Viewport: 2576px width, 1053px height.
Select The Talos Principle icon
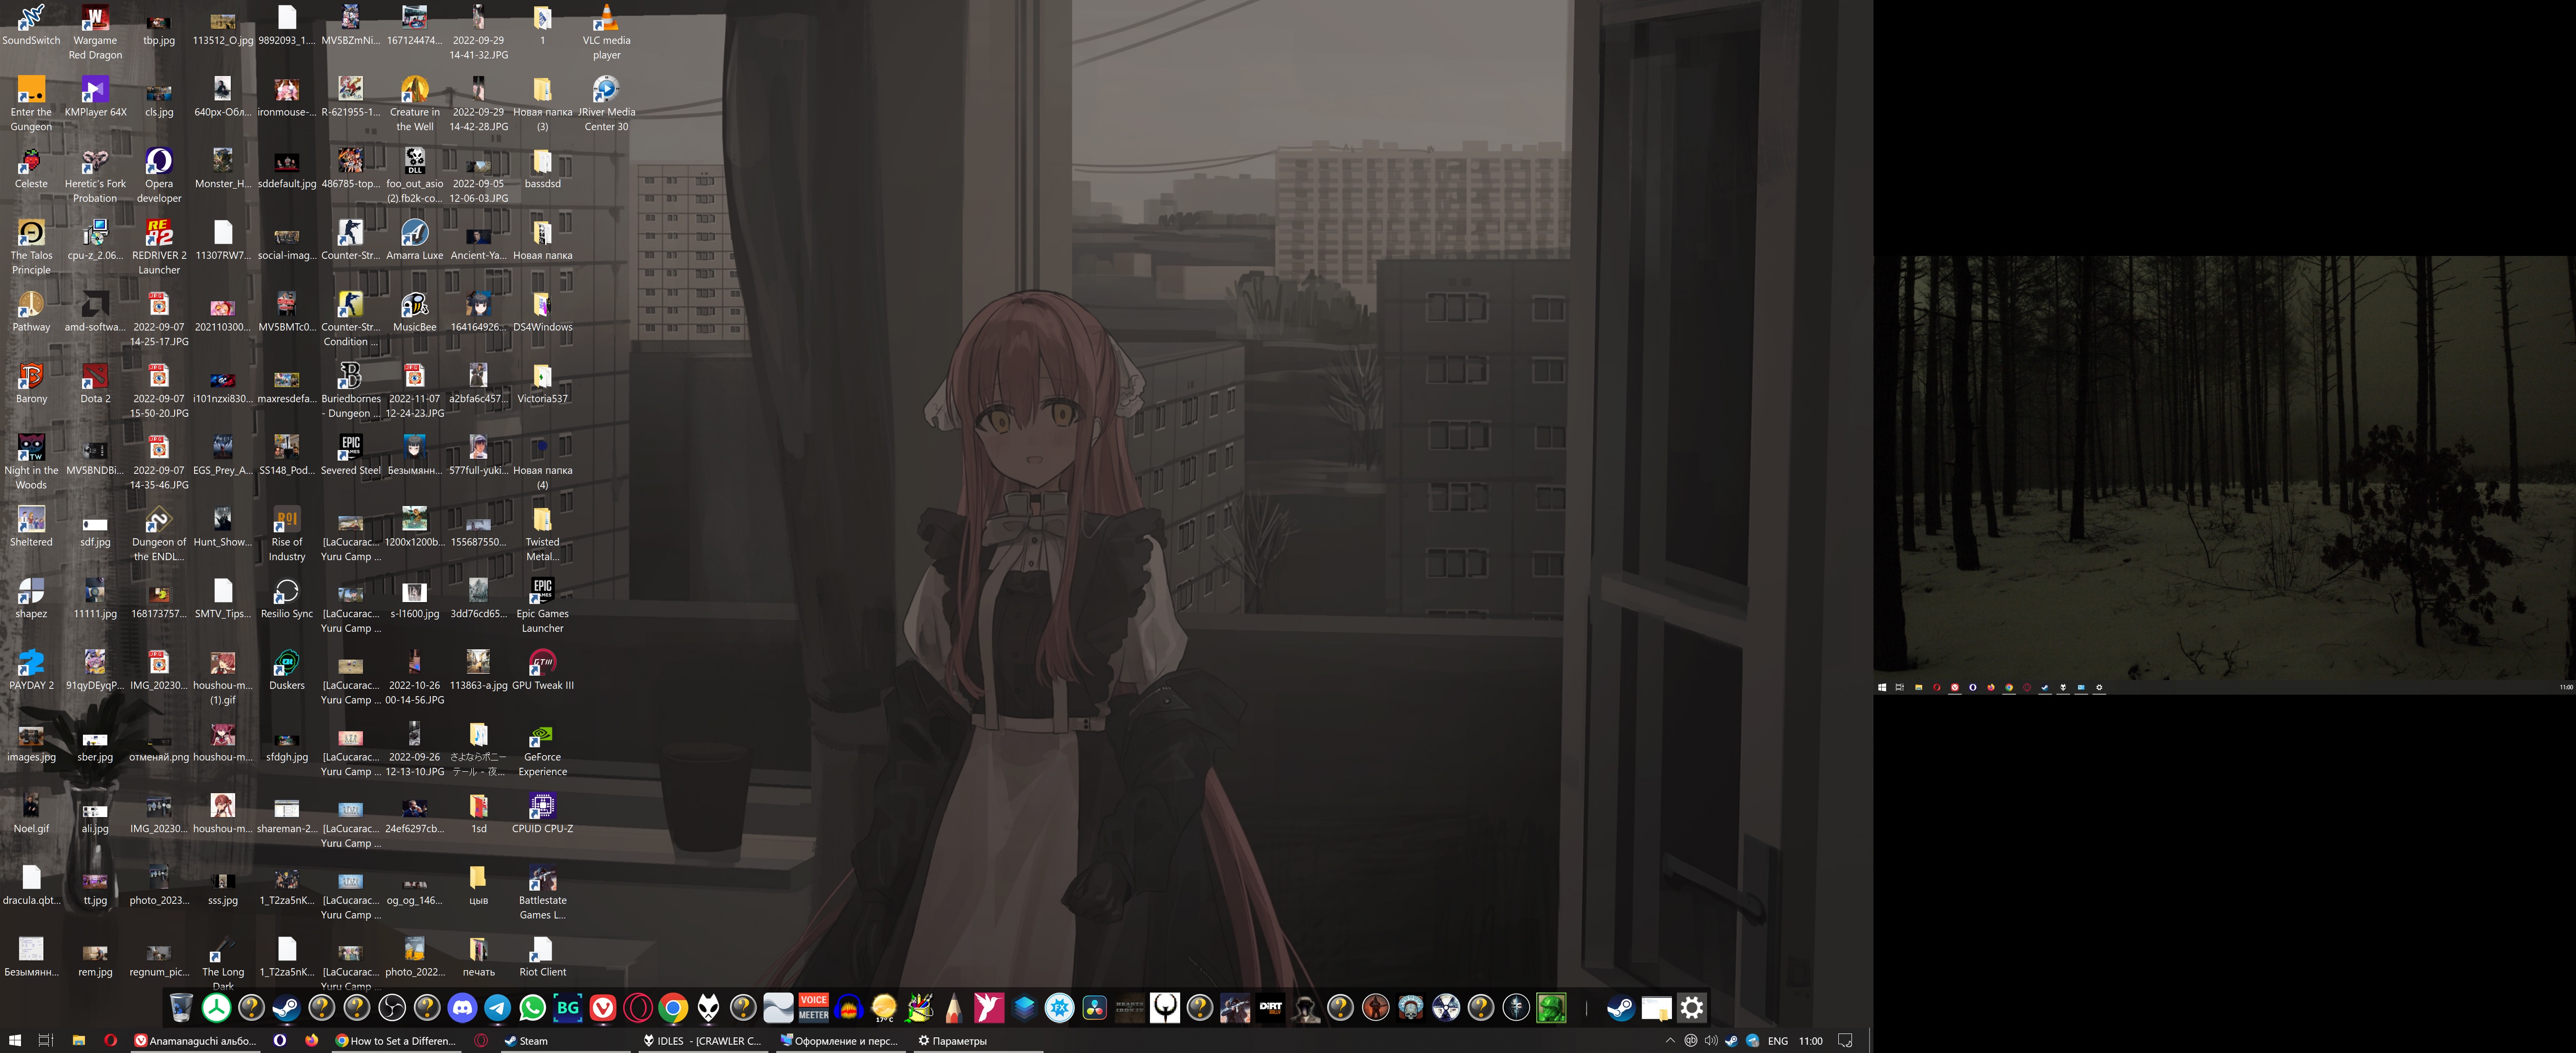point(31,248)
